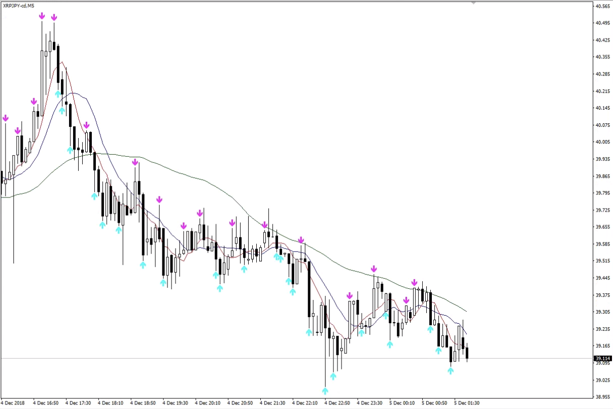Click the 4 Dec 18:10 time label

point(111,403)
